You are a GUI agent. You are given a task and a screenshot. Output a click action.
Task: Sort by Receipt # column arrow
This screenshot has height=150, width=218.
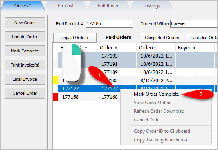pyautogui.click(x=86, y=48)
